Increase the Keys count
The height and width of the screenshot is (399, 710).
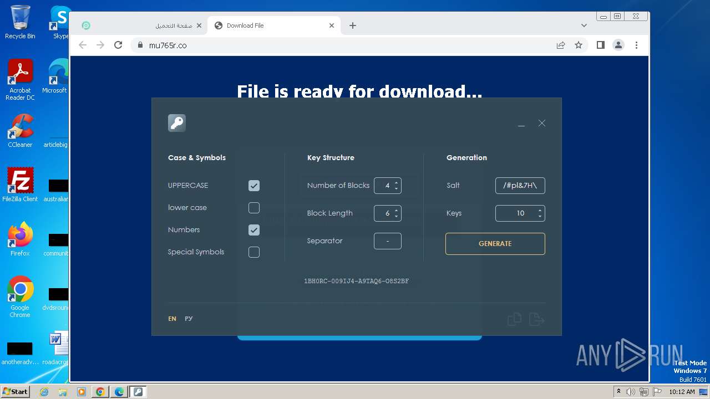[540, 210]
